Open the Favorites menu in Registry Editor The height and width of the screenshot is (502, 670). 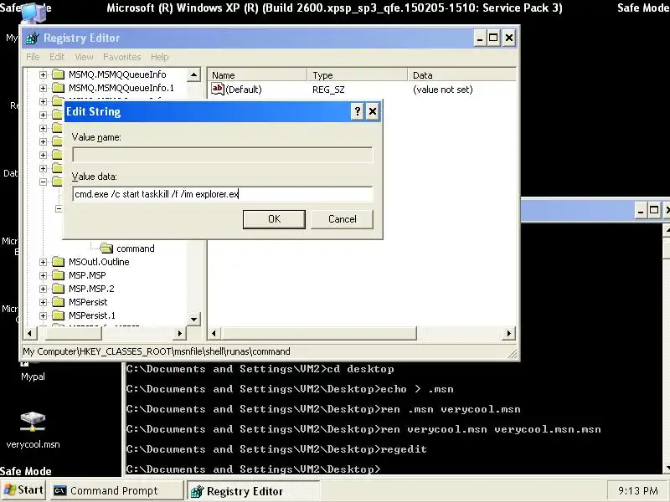coord(121,57)
